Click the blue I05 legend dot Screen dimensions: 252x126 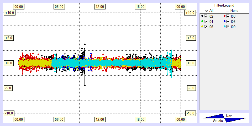point(224,22)
